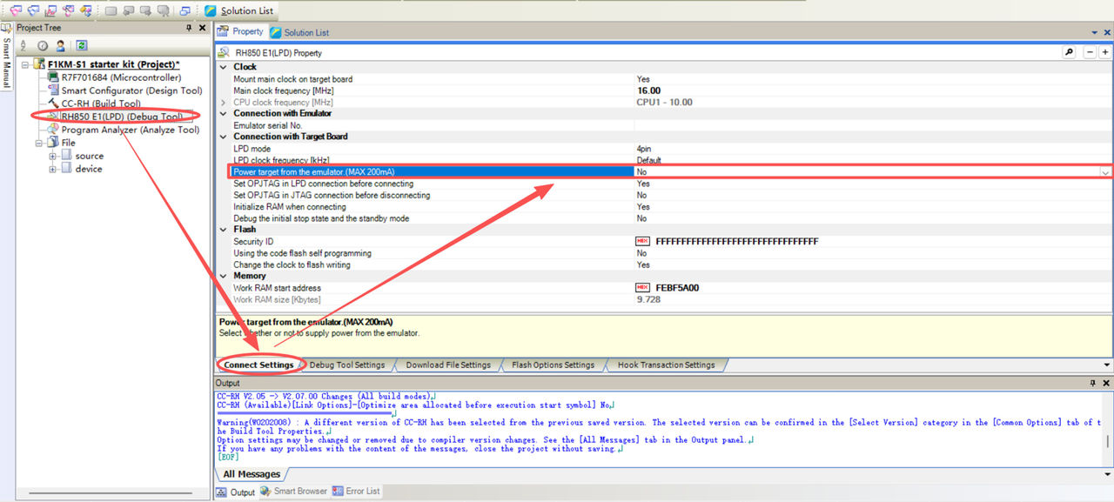Screen dimensions: 1114x502
Task: Click Debug the initial stop state row
Action: pos(665,218)
